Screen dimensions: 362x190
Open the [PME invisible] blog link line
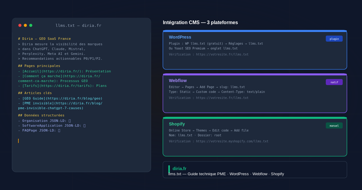point(60,103)
